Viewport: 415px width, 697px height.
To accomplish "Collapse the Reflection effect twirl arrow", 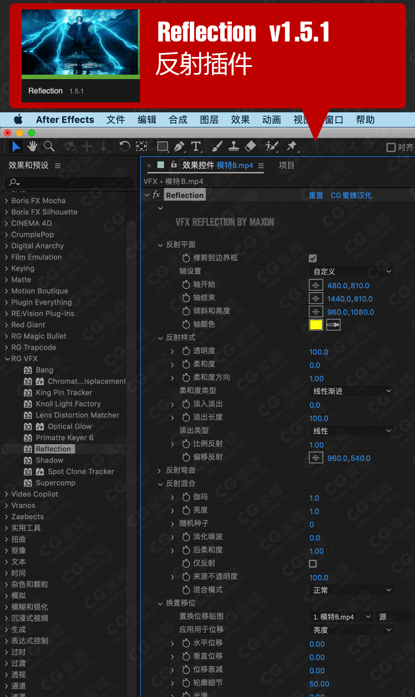I will (147, 195).
